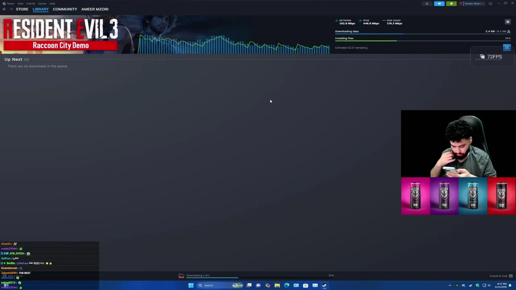The height and width of the screenshot is (290, 516).
Task: Open the green notifications bell
Action: coord(451,4)
